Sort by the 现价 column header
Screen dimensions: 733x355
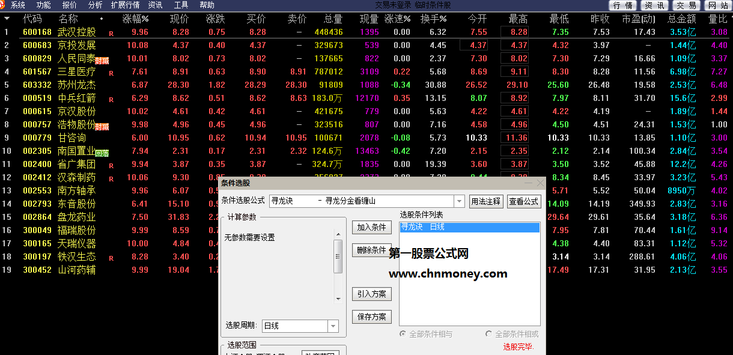[179, 19]
